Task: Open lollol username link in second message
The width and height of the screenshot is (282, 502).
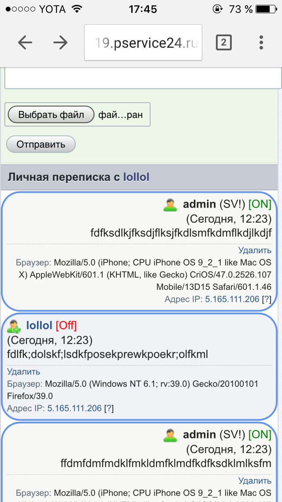Action: (x=40, y=326)
